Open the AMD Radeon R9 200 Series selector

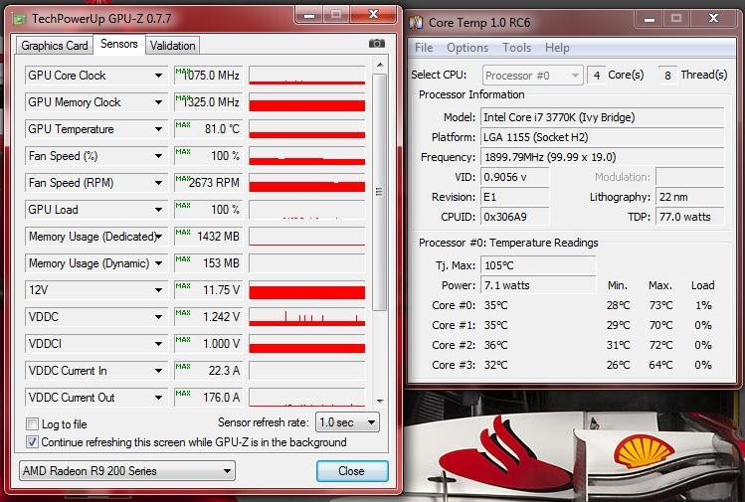click(127, 471)
